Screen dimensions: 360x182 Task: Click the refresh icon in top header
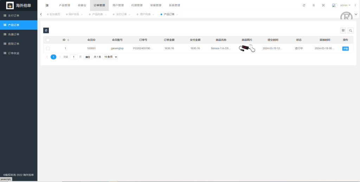click(304, 5)
